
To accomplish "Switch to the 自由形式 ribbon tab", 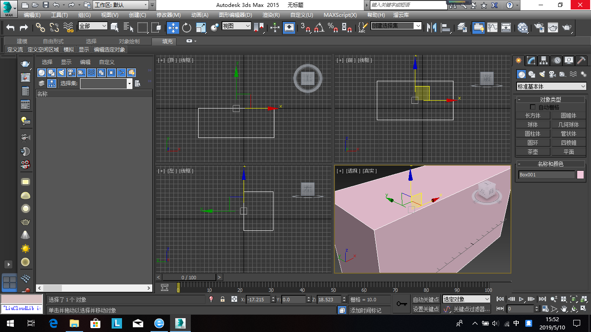I will click(x=53, y=41).
